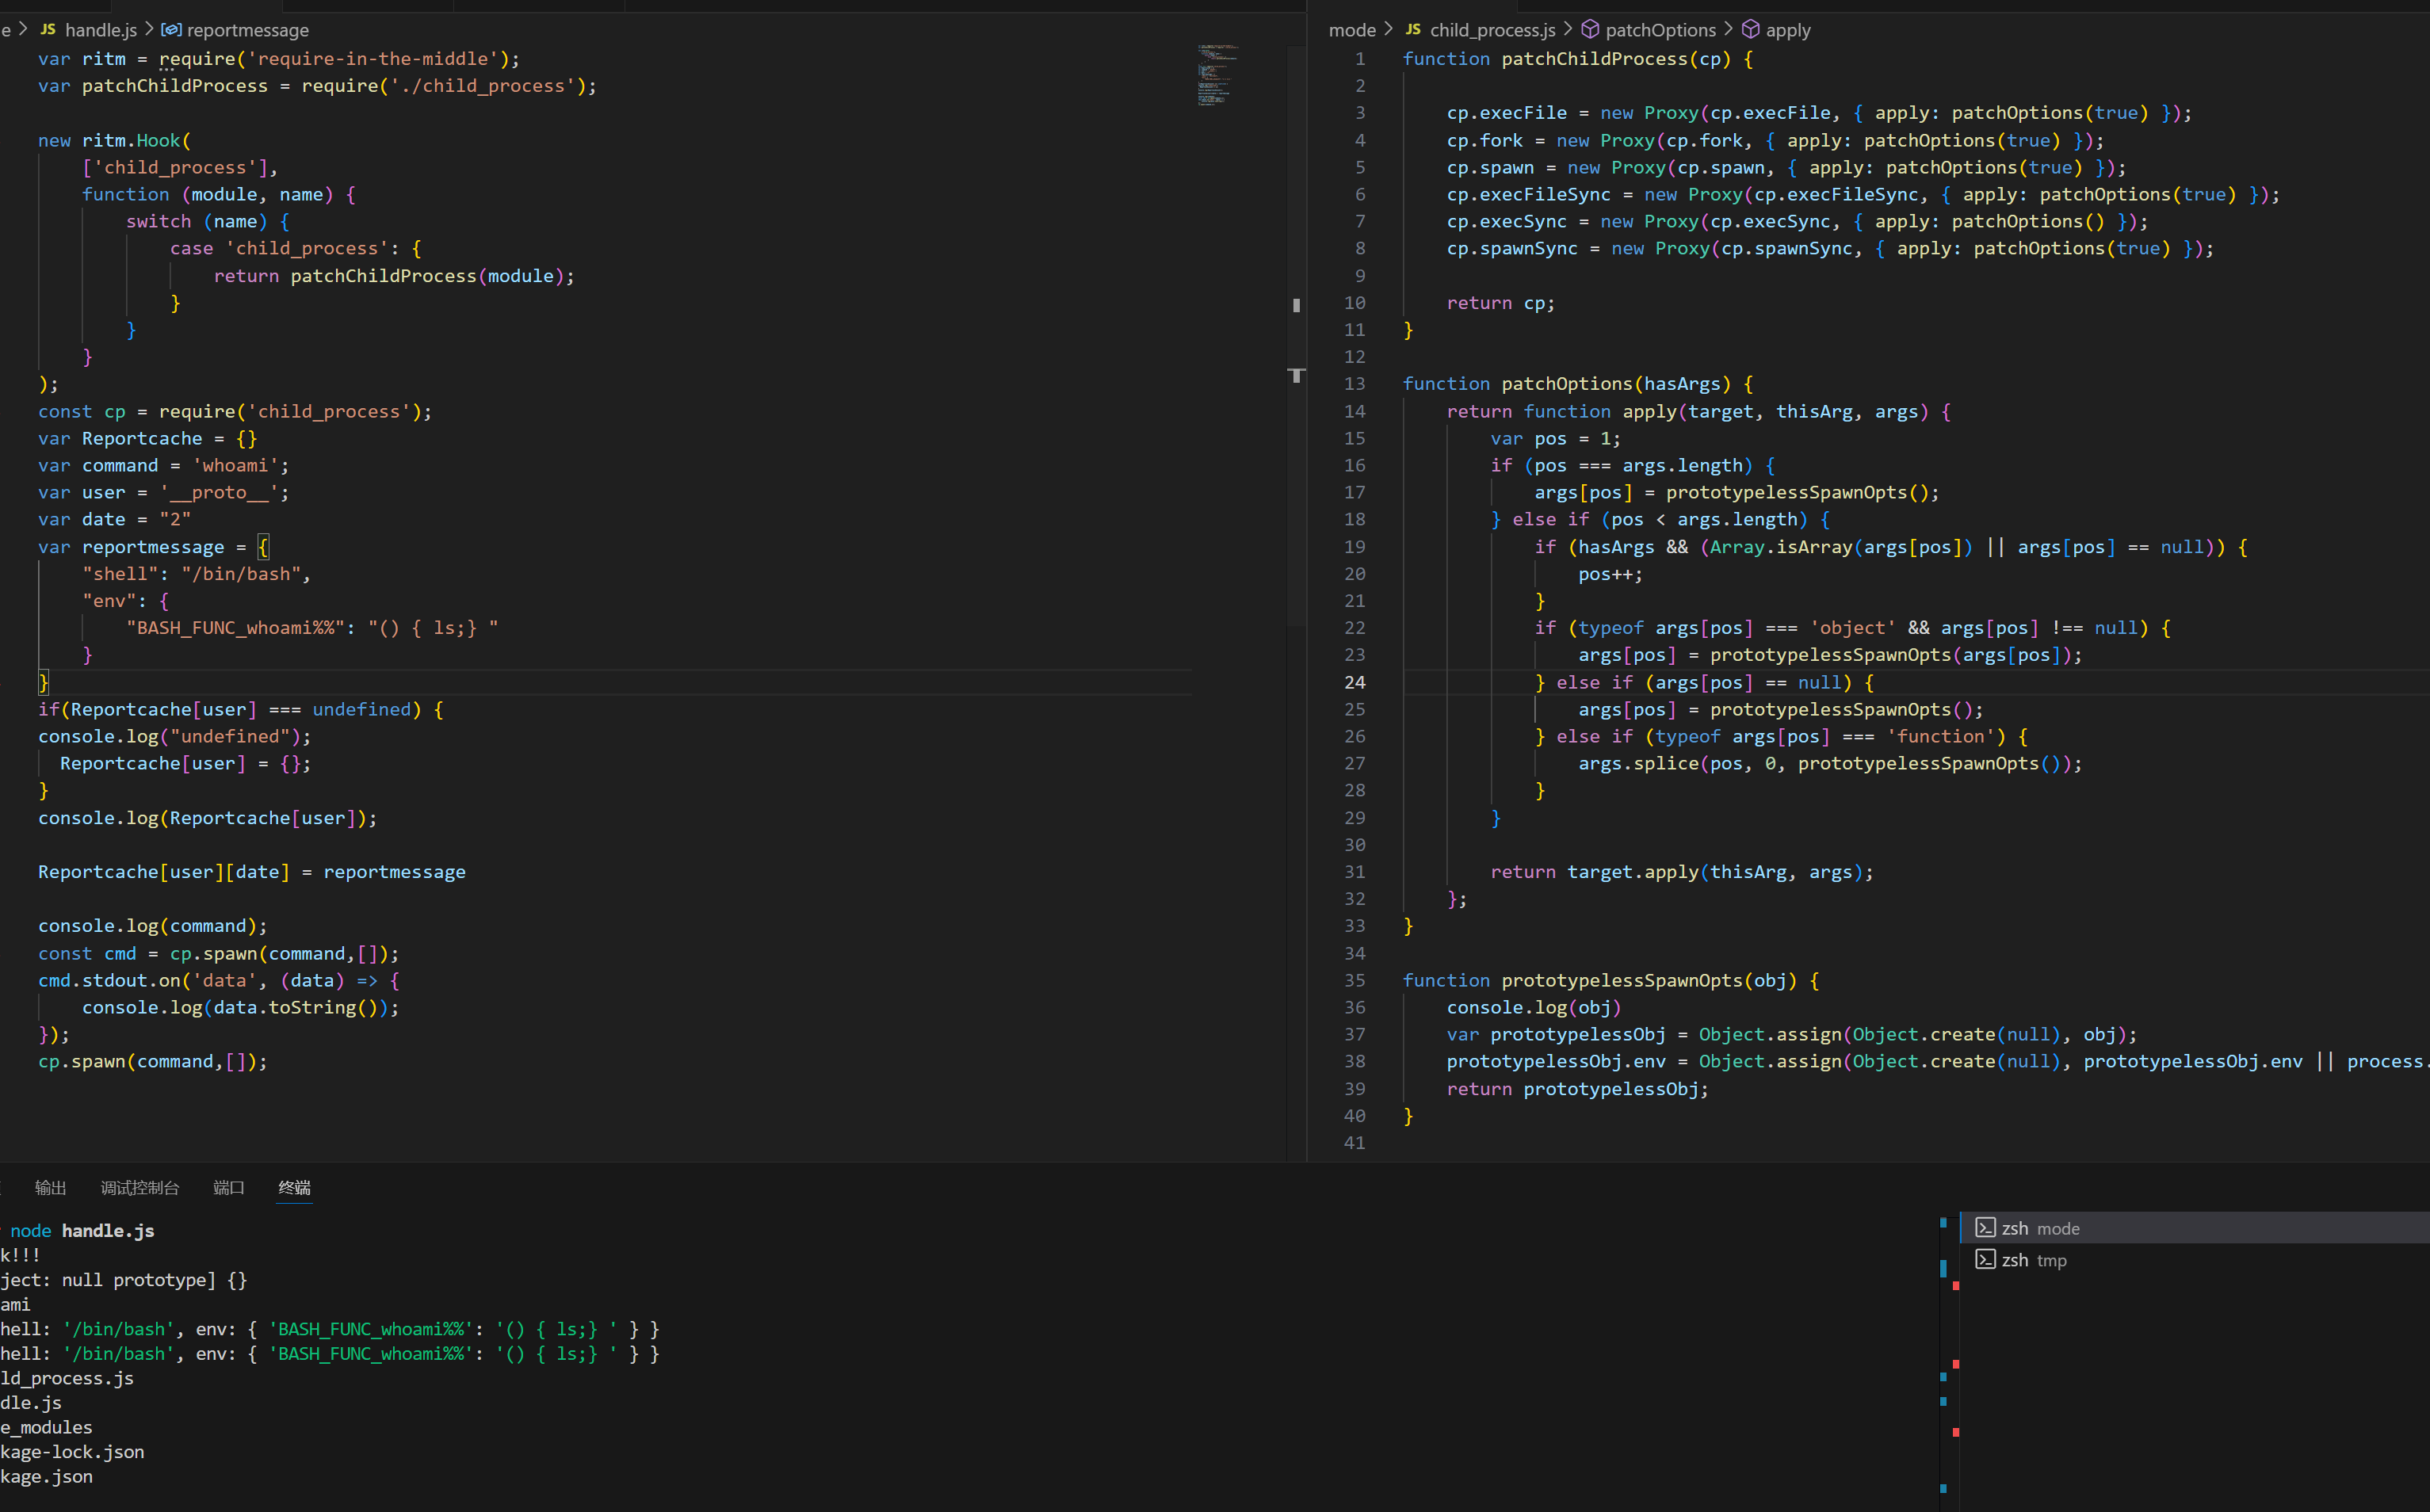Open the handle.js breadcrumb dropdown
Screen dimensions: 2430x1512
pos(101,30)
